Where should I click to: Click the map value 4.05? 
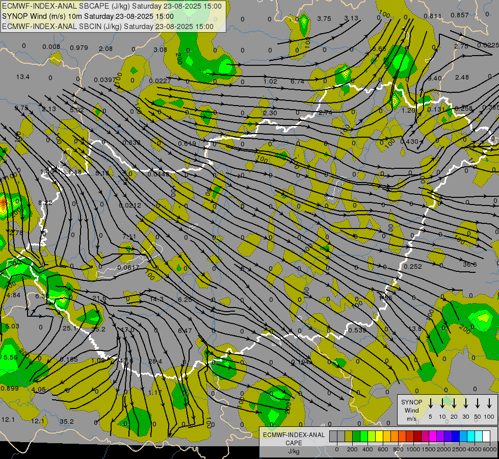coord(39,390)
